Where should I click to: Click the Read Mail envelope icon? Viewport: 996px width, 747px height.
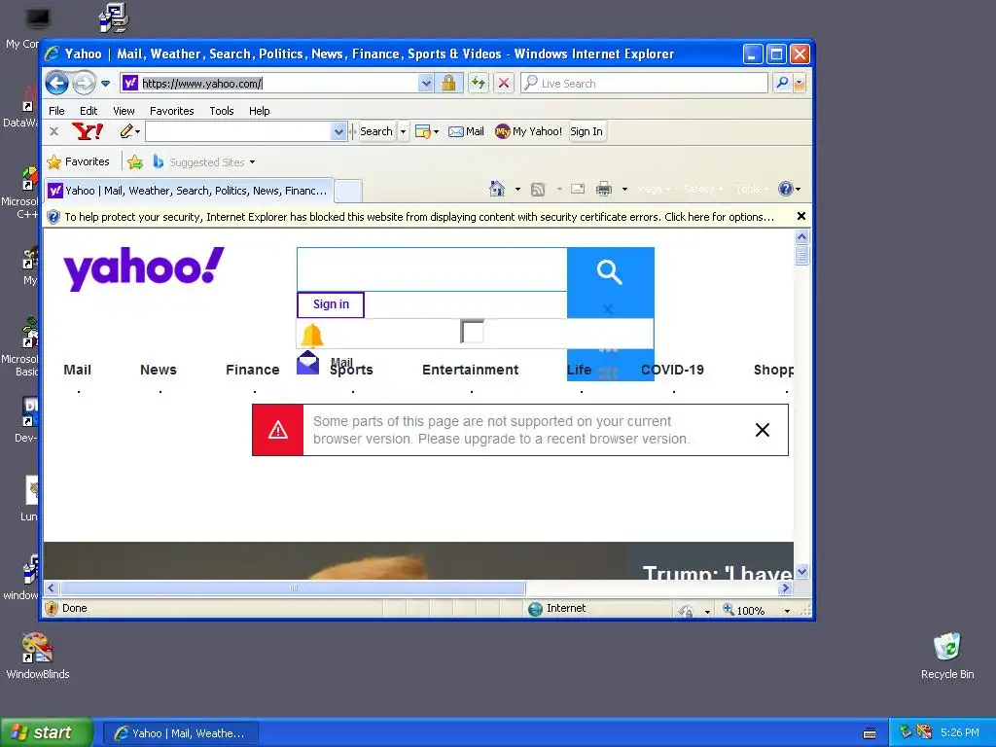[578, 189]
